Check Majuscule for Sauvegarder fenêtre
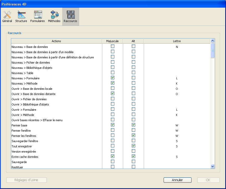Viewport: 226px width, 189px height. 112,141
